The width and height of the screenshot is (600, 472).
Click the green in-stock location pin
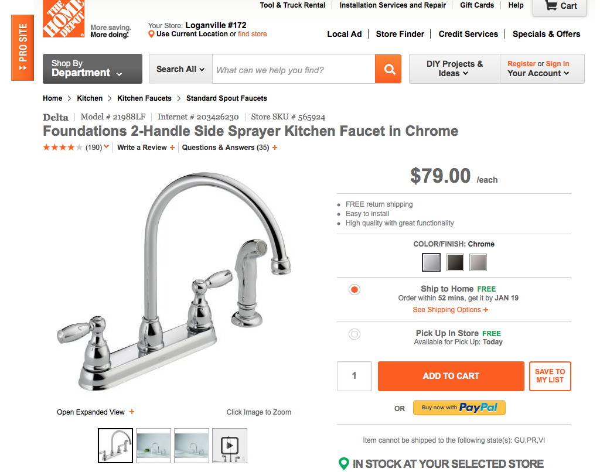343,464
